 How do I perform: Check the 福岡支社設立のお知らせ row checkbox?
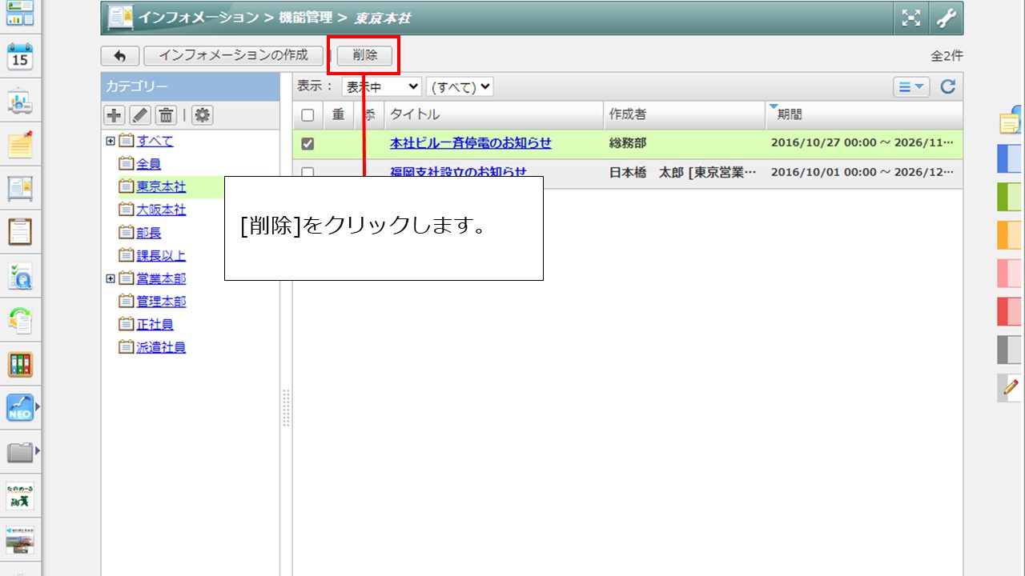pos(307,172)
